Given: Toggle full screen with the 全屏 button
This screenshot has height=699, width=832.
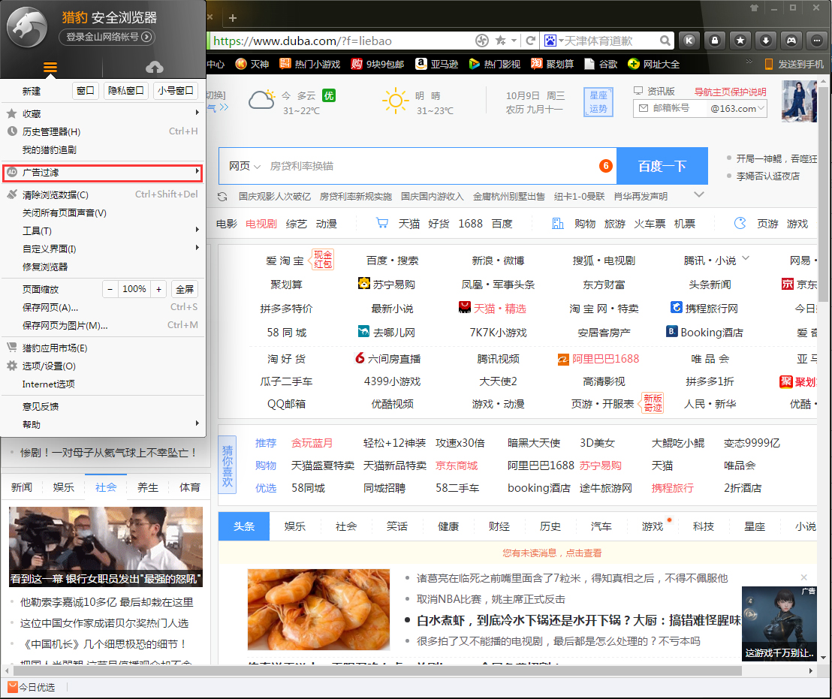Looking at the screenshot, I should (x=186, y=288).
